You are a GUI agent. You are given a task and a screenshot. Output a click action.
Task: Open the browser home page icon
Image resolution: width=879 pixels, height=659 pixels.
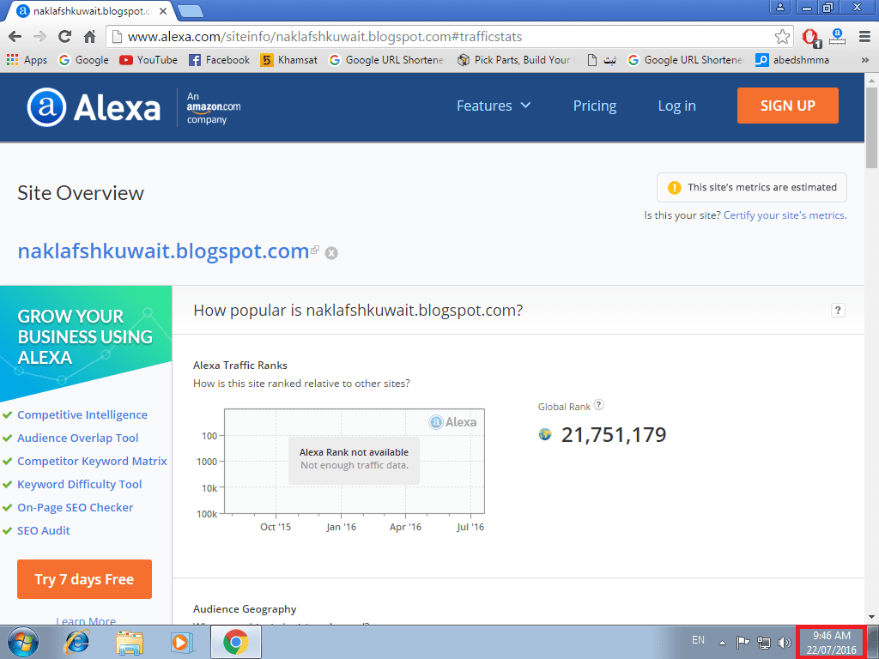[89, 37]
